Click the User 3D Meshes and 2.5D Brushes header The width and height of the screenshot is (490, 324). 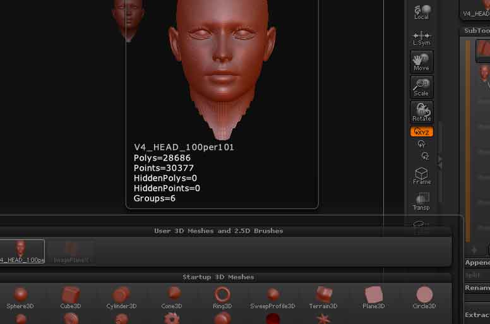click(218, 231)
